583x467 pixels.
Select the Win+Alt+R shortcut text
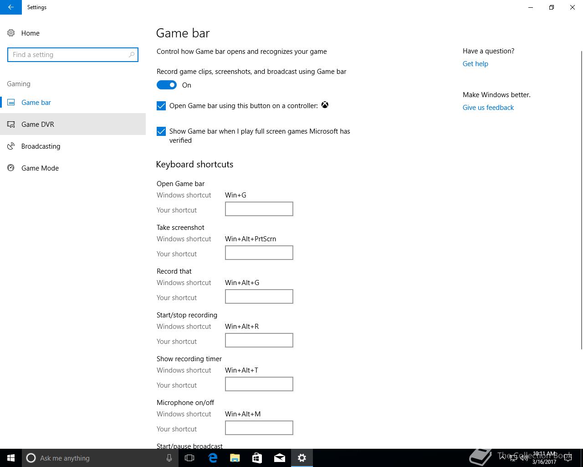tap(242, 327)
